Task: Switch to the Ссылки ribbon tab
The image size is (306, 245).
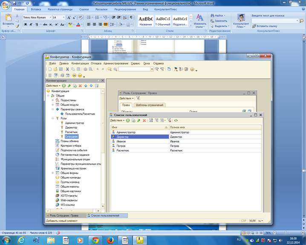Action: pyautogui.click(x=84, y=9)
